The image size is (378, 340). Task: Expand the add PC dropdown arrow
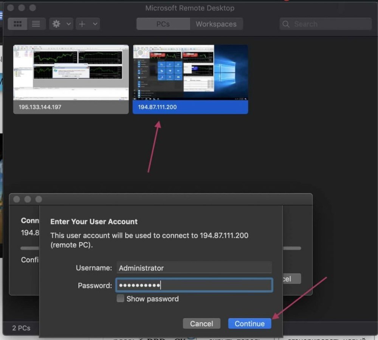(95, 24)
